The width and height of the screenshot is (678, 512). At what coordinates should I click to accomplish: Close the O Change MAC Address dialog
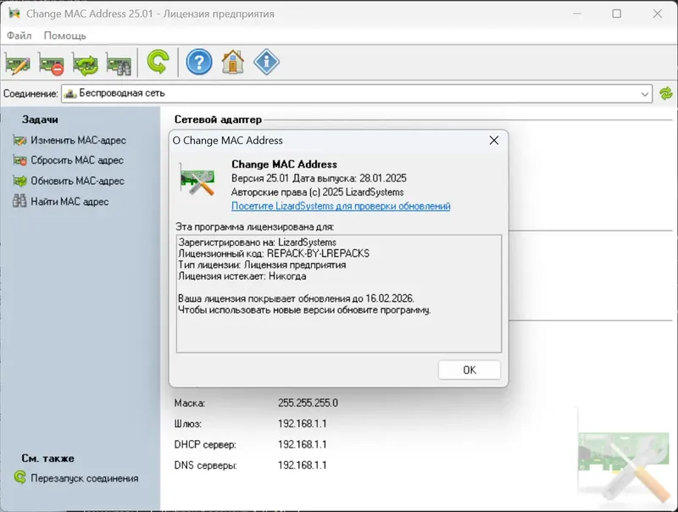[x=494, y=141]
